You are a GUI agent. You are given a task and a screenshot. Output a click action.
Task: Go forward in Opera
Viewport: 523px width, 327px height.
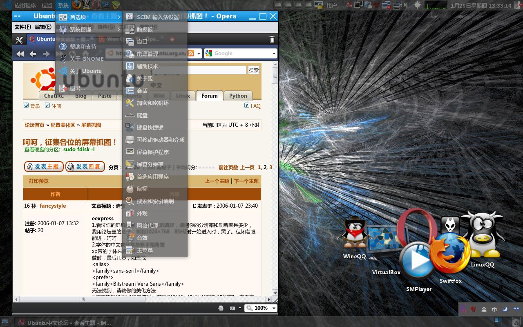pyautogui.click(x=47, y=54)
